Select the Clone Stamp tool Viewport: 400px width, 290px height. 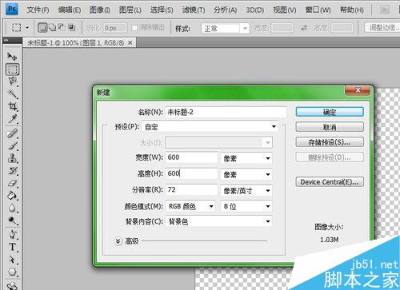[x=12, y=158]
